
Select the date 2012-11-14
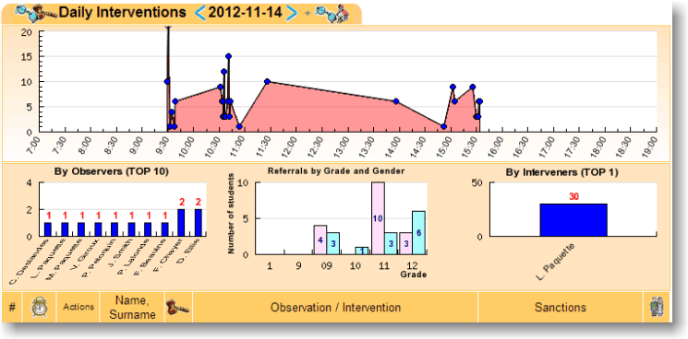246,13
